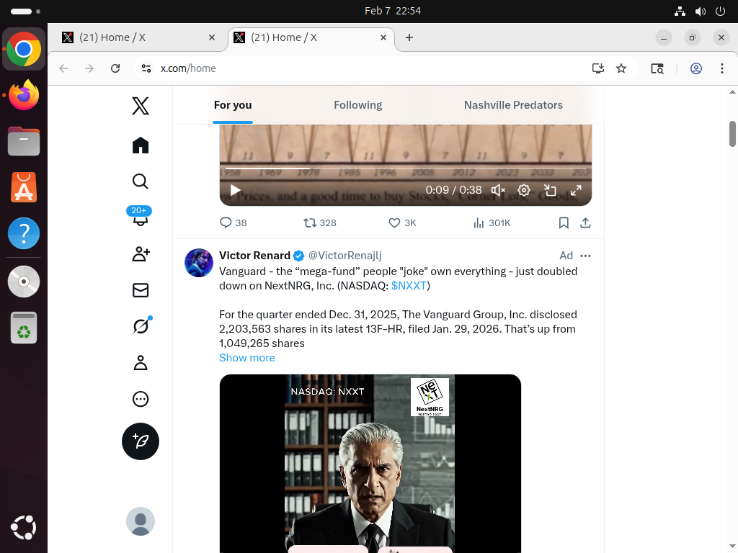This screenshot has width=738, height=553.
Task: Open the $NXXT cashtag link
Action: point(409,286)
